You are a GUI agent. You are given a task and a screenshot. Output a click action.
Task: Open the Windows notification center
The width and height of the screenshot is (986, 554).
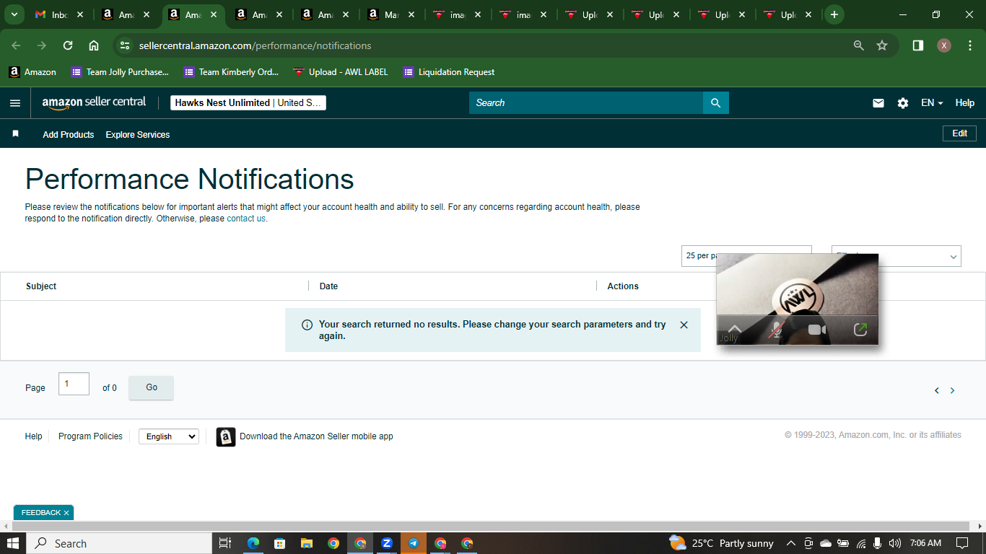962,543
